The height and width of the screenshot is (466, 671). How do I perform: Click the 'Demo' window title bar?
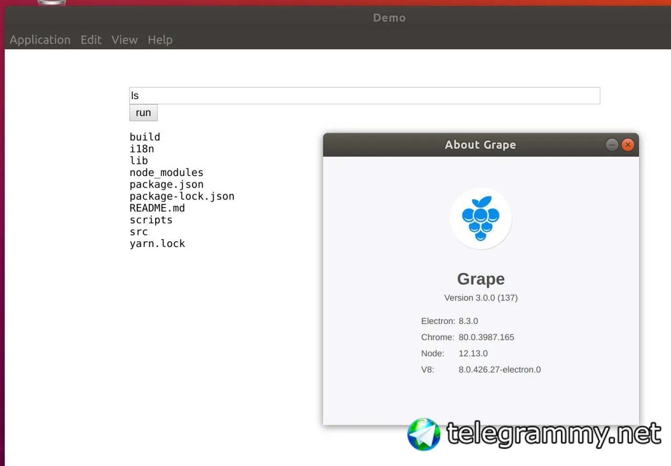tap(389, 17)
